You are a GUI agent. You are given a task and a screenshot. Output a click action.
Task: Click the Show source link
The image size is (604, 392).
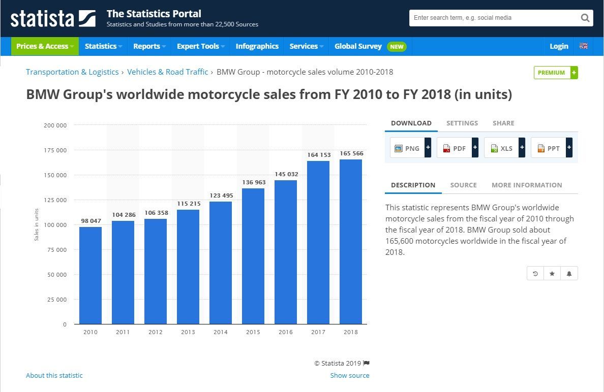[349, 376]
